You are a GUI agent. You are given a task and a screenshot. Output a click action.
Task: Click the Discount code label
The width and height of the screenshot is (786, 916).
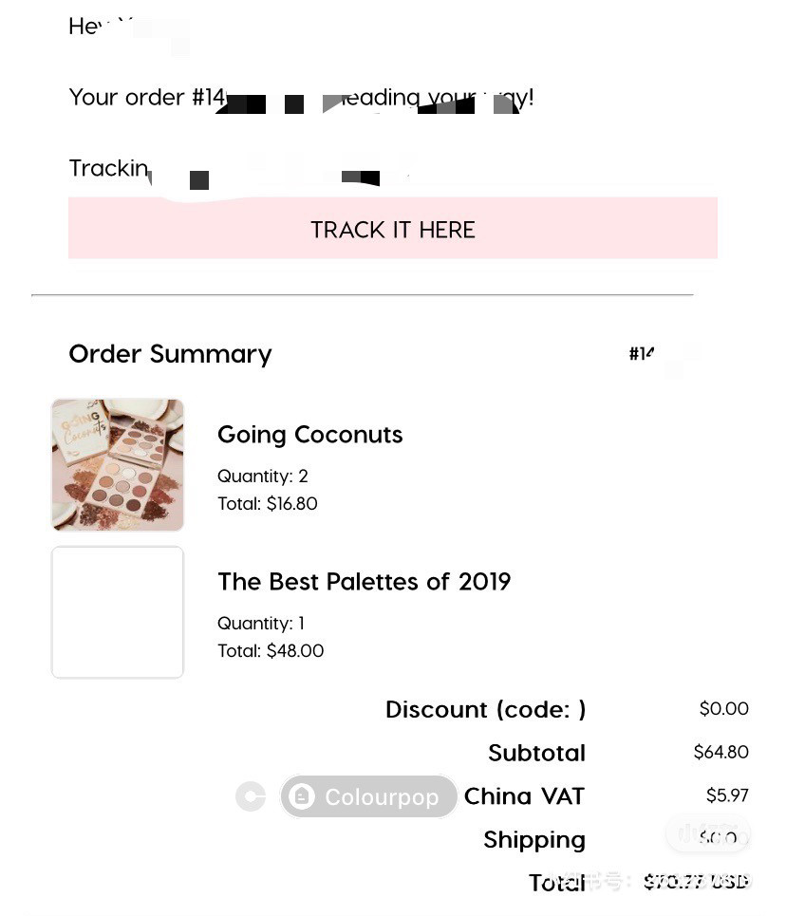coord(485,710)
